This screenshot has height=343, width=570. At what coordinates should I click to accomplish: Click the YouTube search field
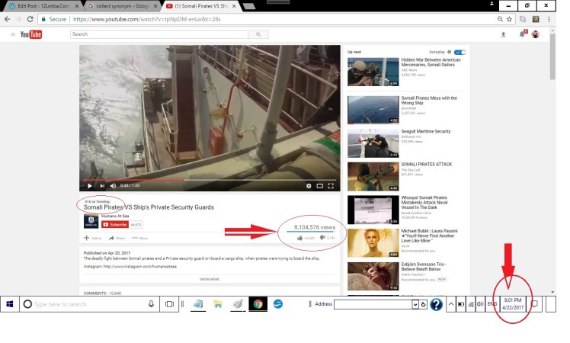point(162,34)
